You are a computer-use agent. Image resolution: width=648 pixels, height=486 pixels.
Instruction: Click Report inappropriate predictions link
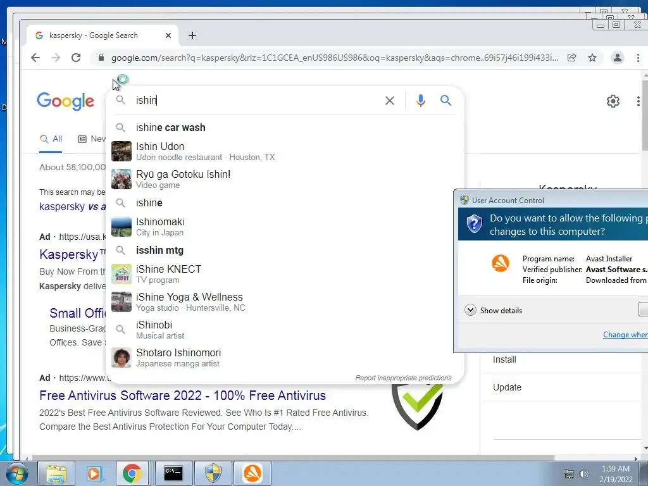(403, 378)
